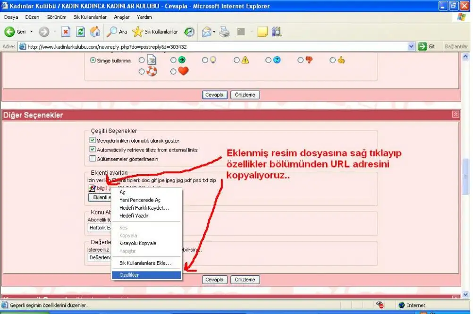Screen dimensions: 473x314
Task: Click the Print toolbar icon
Action: 225,32
